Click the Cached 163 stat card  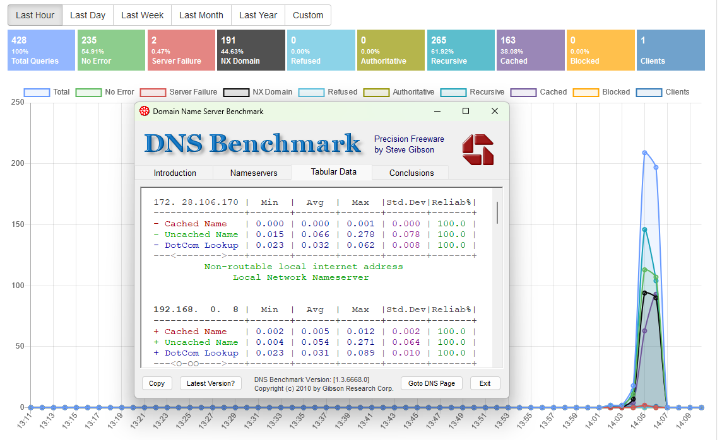[530, 50]
